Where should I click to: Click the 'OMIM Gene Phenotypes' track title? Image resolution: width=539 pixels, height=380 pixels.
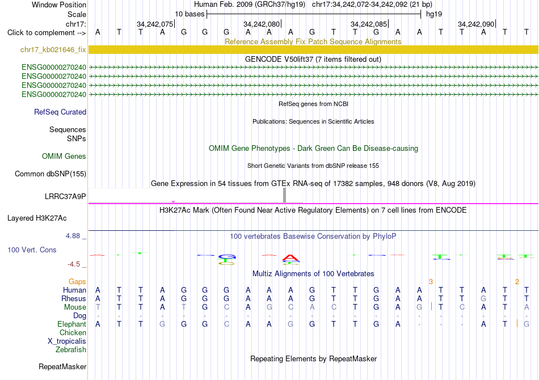[x=314, y=149]
